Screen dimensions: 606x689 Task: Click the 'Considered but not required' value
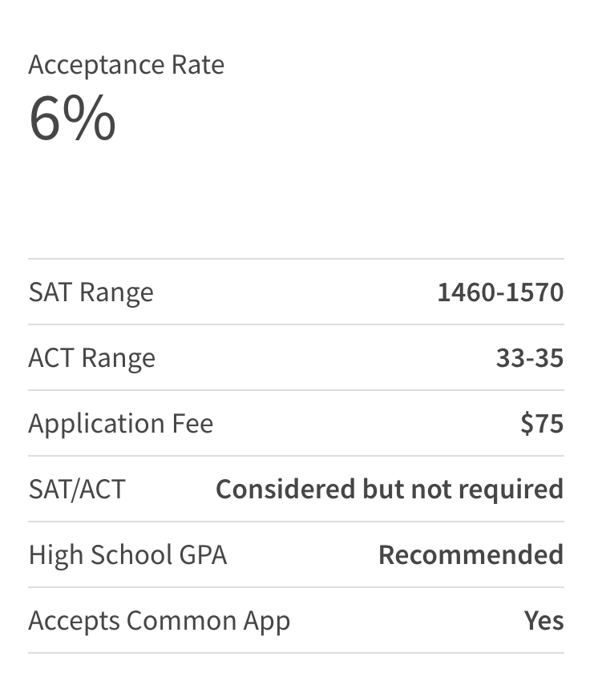click(x=390, y=490)
